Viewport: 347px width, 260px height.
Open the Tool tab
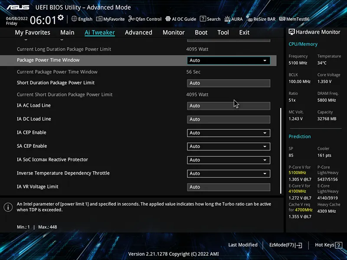223,32
